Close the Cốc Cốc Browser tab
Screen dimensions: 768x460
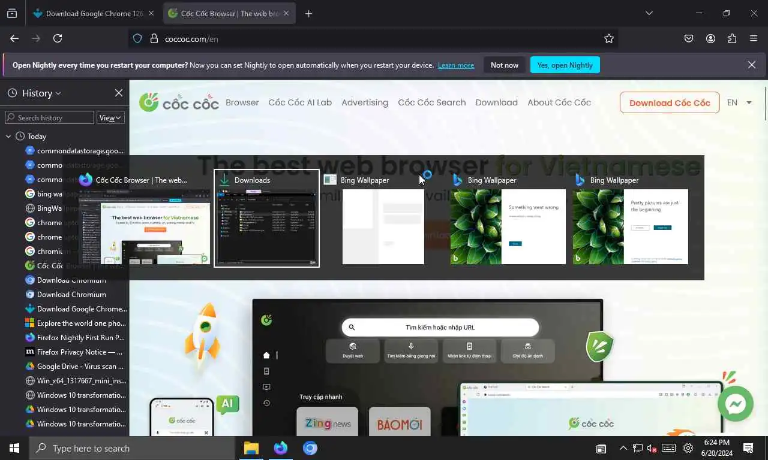(286, 13)
